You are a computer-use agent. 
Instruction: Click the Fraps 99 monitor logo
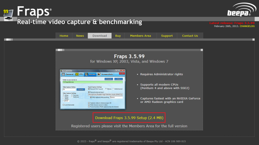(8, 15)
